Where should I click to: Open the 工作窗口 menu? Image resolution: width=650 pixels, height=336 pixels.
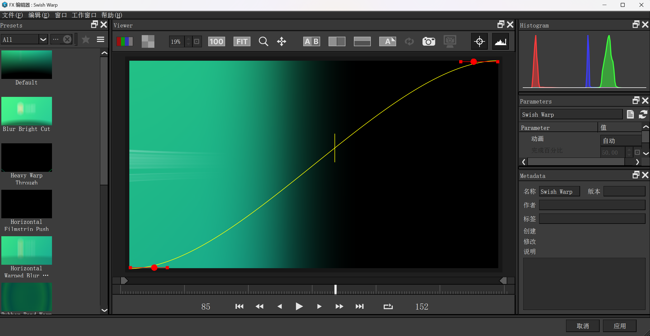click(x=84, y=15)
